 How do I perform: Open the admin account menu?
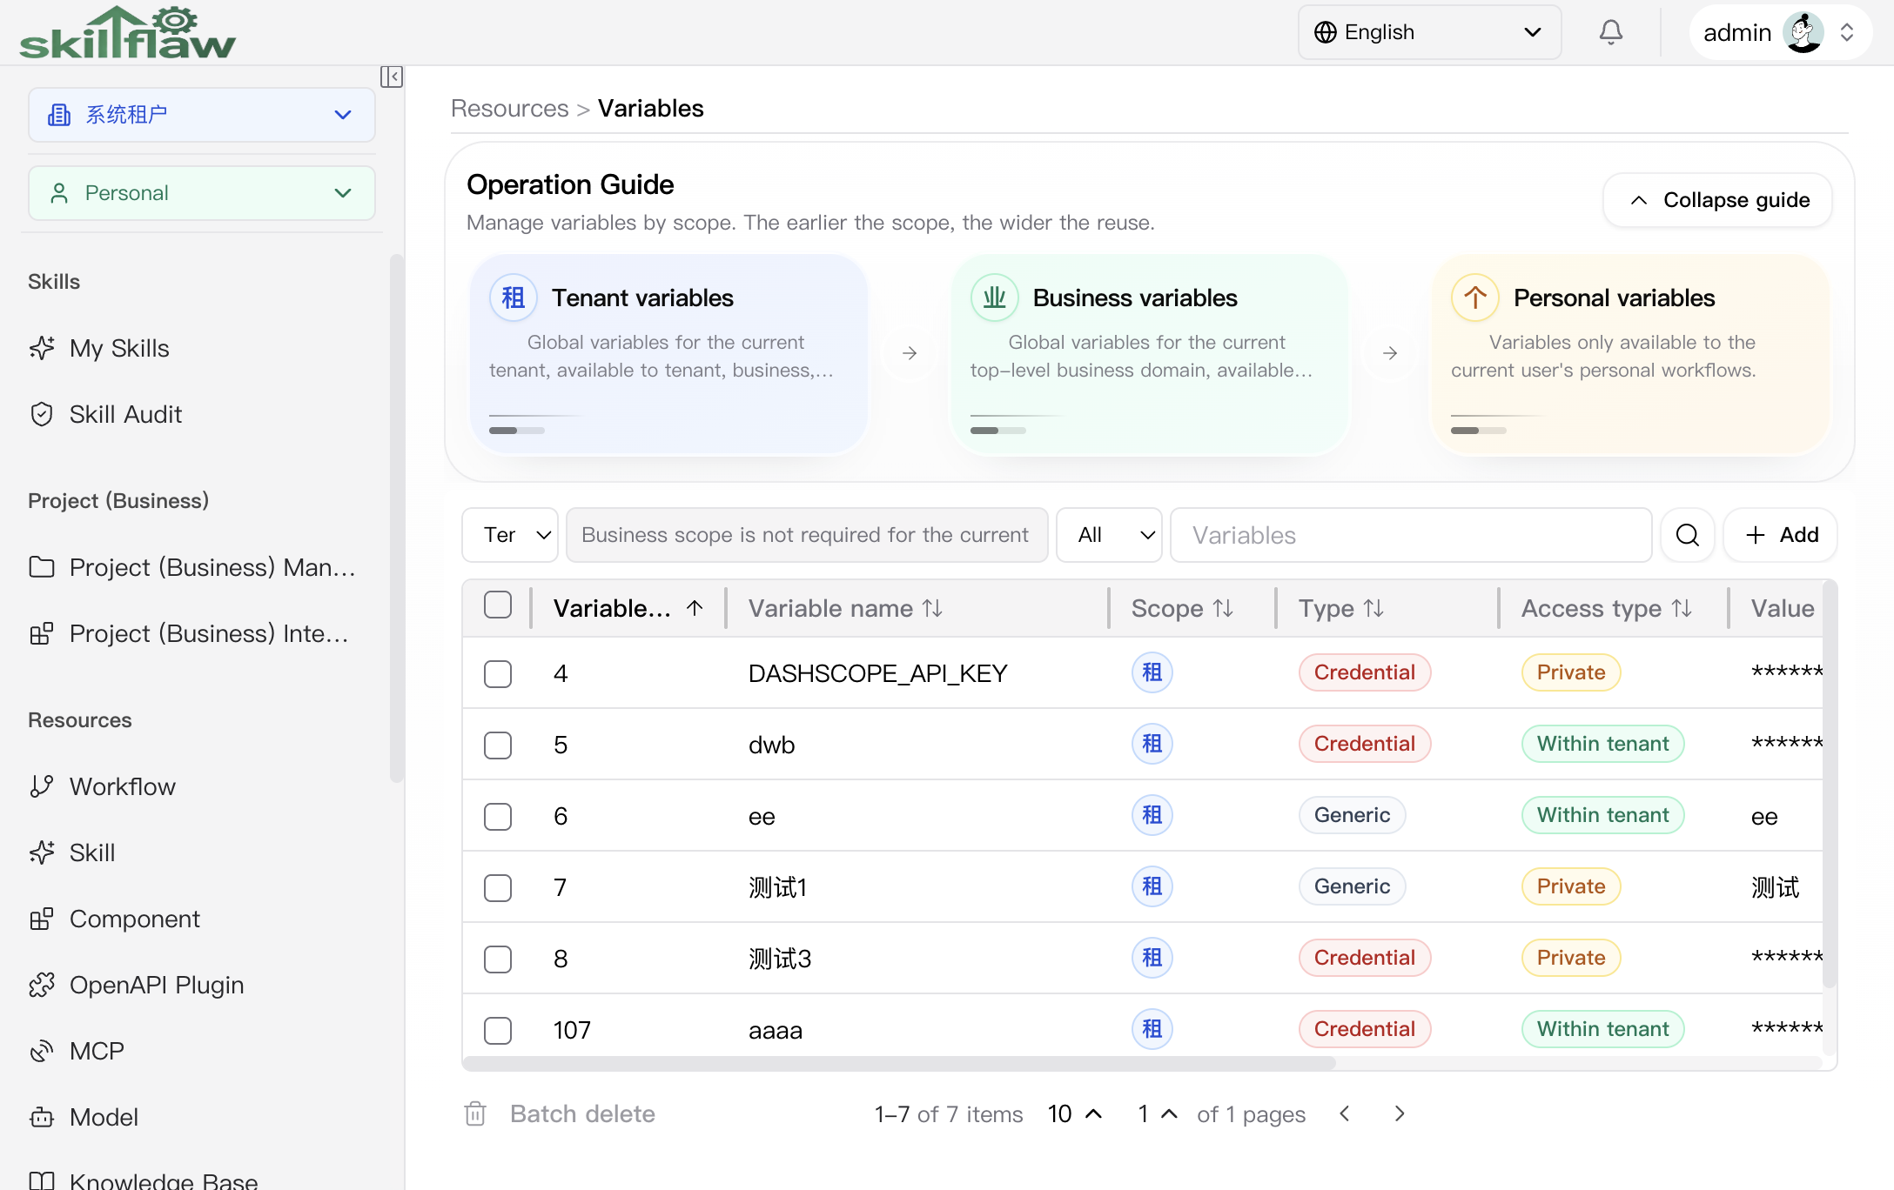point(1781,32)
